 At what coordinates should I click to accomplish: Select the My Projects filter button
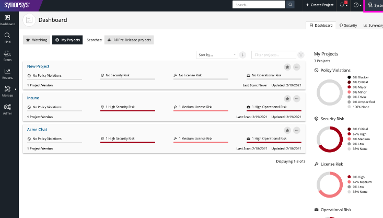67,40
